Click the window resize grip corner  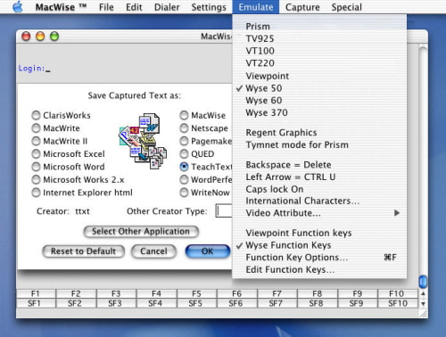coord(423,313)
